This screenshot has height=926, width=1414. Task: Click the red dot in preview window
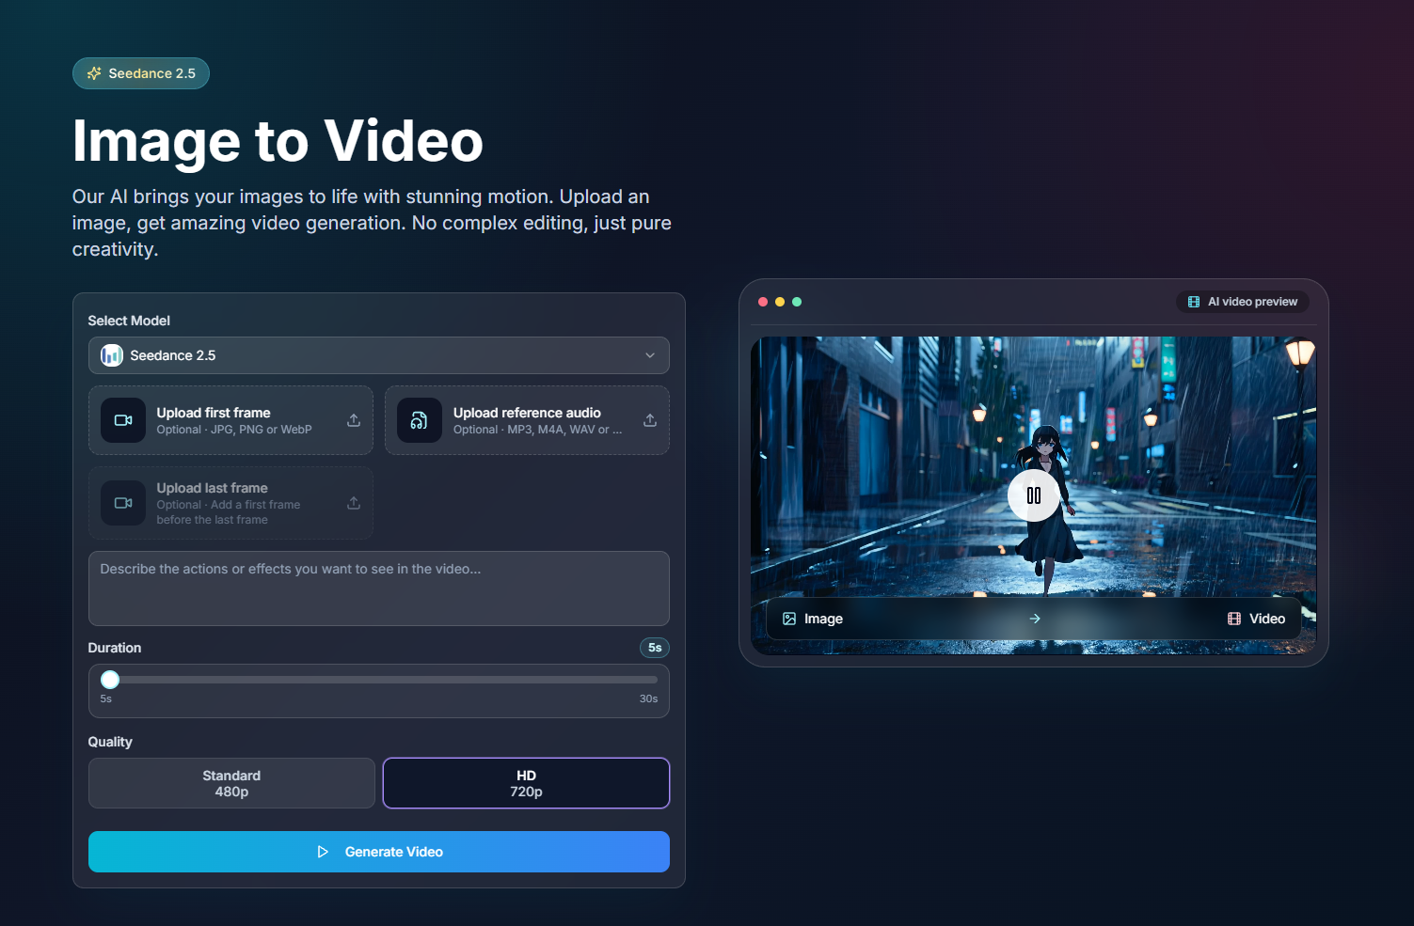(x=763, y=302)
